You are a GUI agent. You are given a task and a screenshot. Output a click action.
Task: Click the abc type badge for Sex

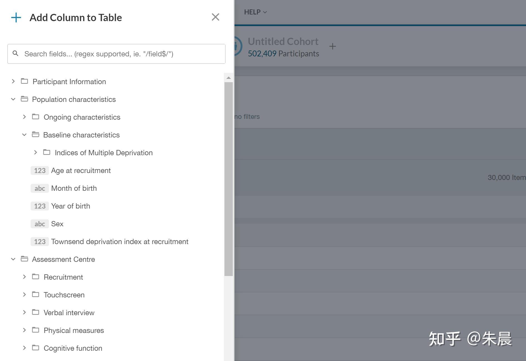[40, 224]
